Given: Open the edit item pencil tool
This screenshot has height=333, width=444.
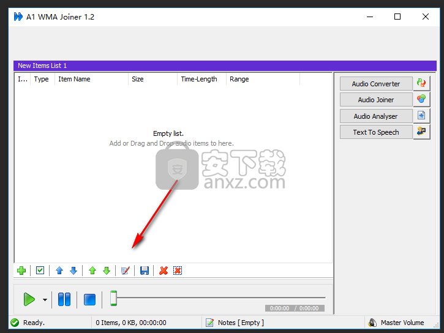Looking at the screenshot, I should (126, 271).
